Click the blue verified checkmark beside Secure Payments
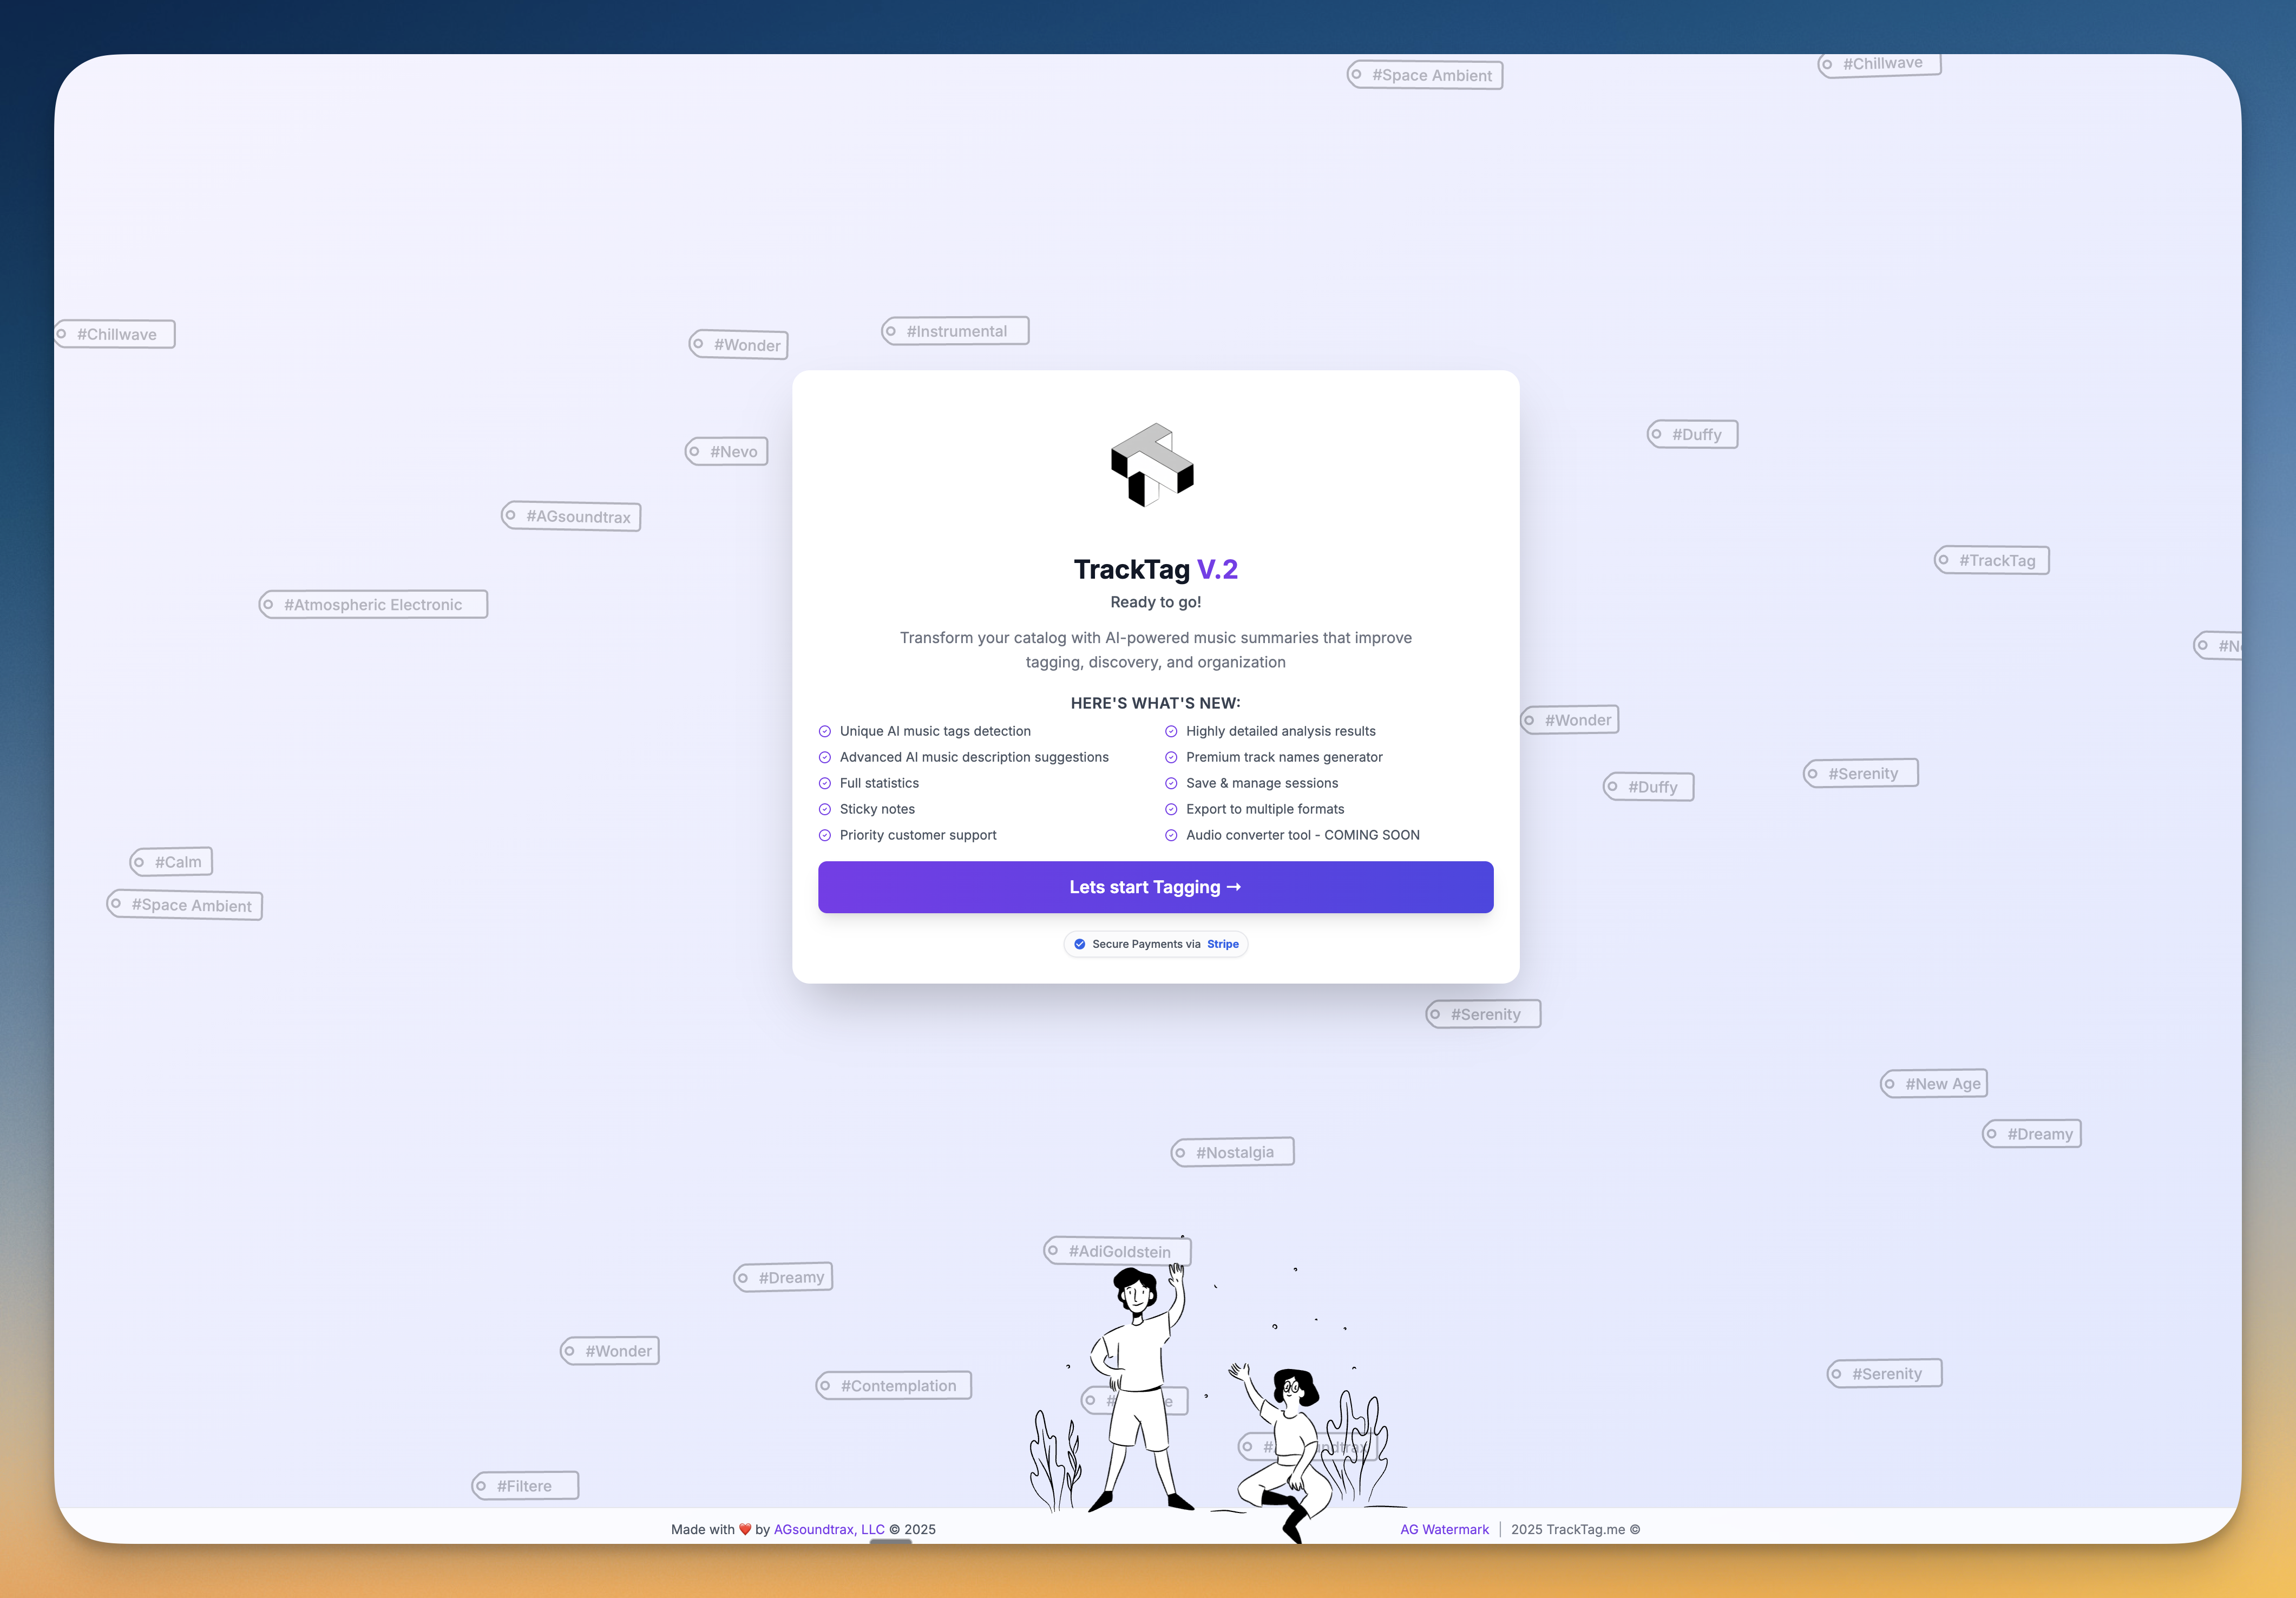The image size is (2296, 1598). click(1079, 944)
